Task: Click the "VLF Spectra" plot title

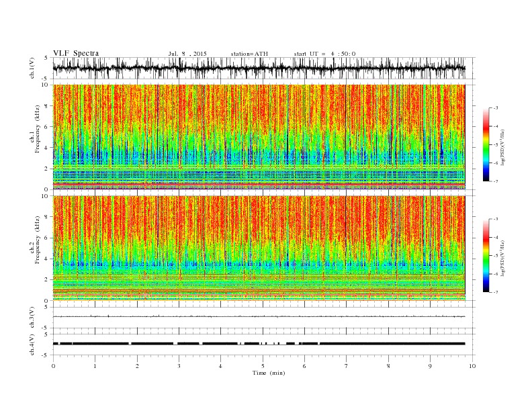Action: pos(76,53)
